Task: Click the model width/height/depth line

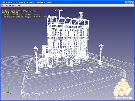Action: tap(28, 17)
